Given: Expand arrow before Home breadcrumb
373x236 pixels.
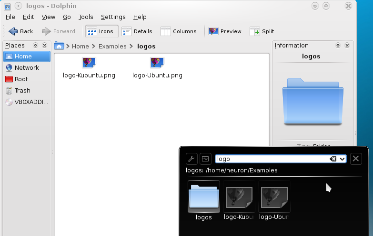Looking at the screenshot, I should (x=68, y=46).
